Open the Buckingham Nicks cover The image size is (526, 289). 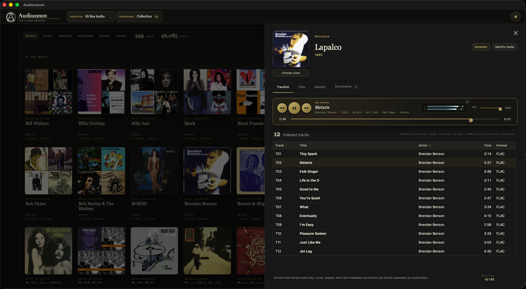[x=48, y=251]
